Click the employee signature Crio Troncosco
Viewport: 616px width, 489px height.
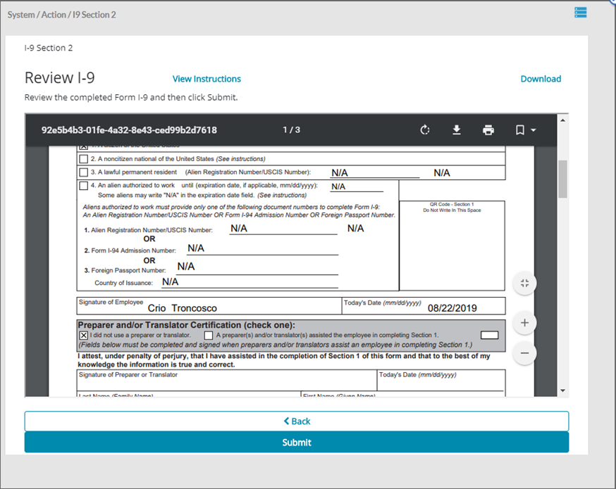coord(183,308)
